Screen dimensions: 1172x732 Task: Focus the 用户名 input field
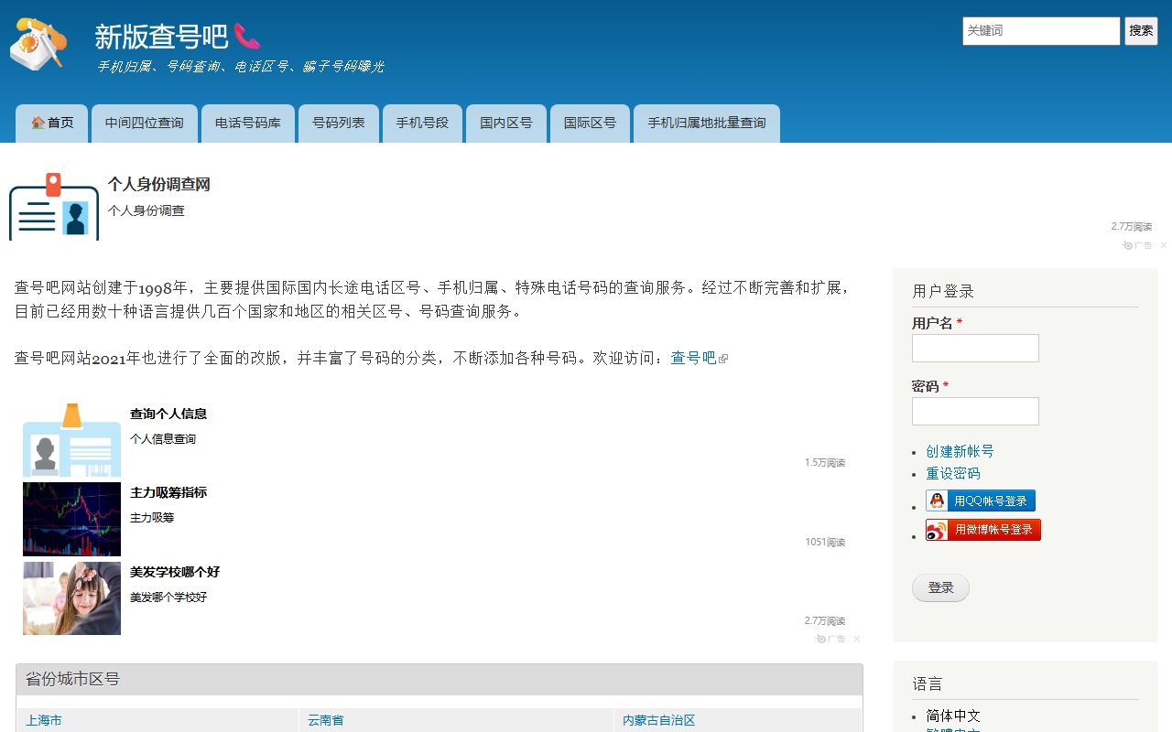pos(975,348)
